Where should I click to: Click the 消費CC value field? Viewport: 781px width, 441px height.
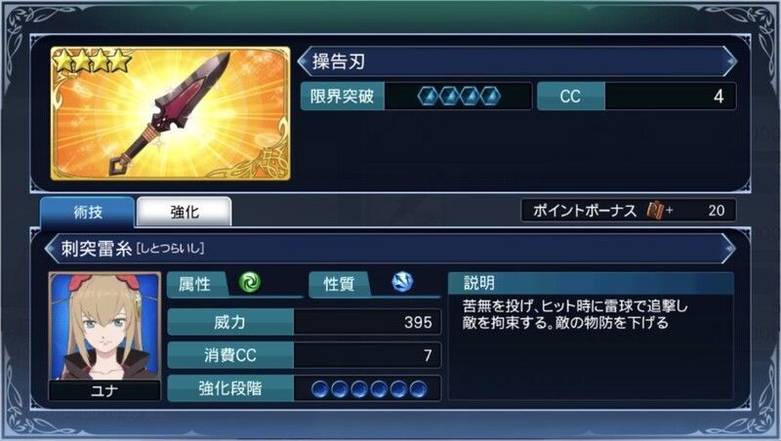(x=367, y=355)
